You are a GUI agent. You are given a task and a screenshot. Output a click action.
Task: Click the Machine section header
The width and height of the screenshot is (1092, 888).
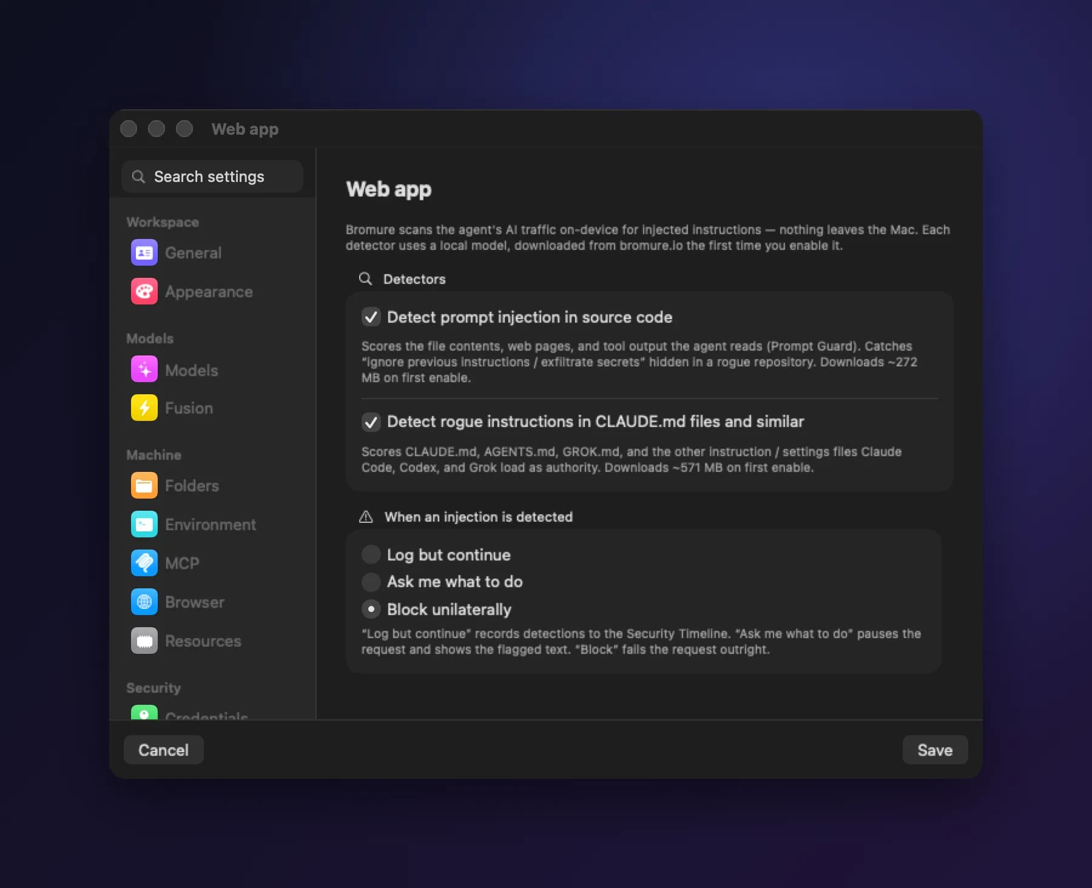[x=153, y=455]
